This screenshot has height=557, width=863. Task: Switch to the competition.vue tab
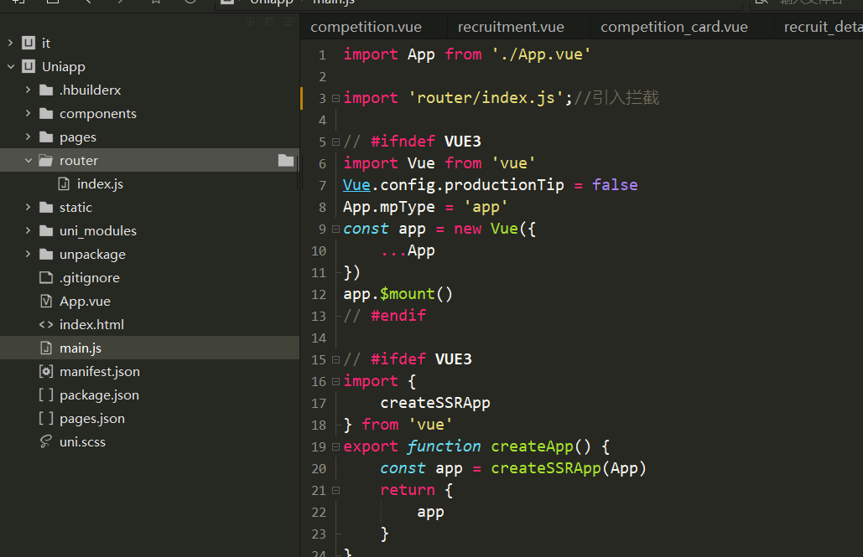pyautogui.click(x=366, y=27)
